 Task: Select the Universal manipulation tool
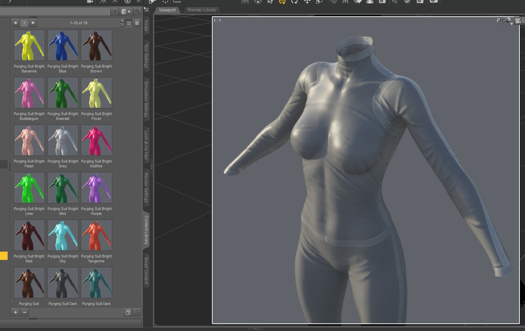[x=282, y=2]
